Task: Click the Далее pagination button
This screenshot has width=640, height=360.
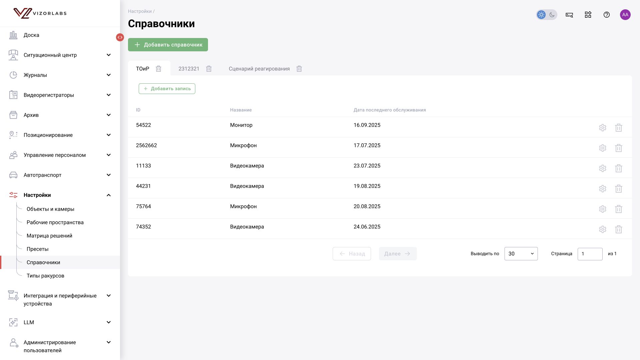Action: [398, 254]
